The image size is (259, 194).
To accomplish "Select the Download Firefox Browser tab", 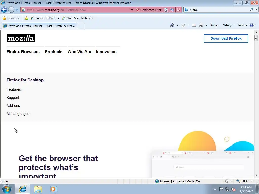I will 39,26.
